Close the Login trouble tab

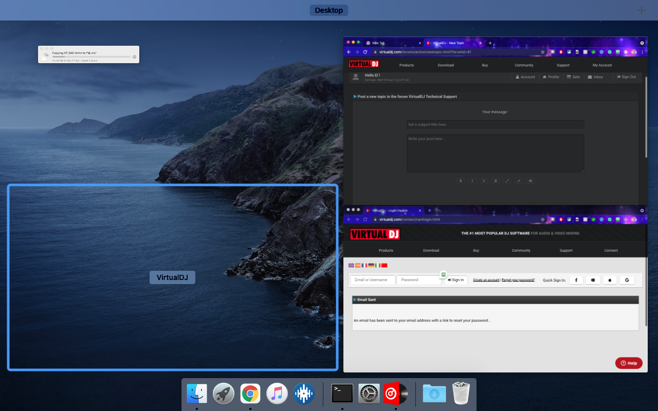419,211
